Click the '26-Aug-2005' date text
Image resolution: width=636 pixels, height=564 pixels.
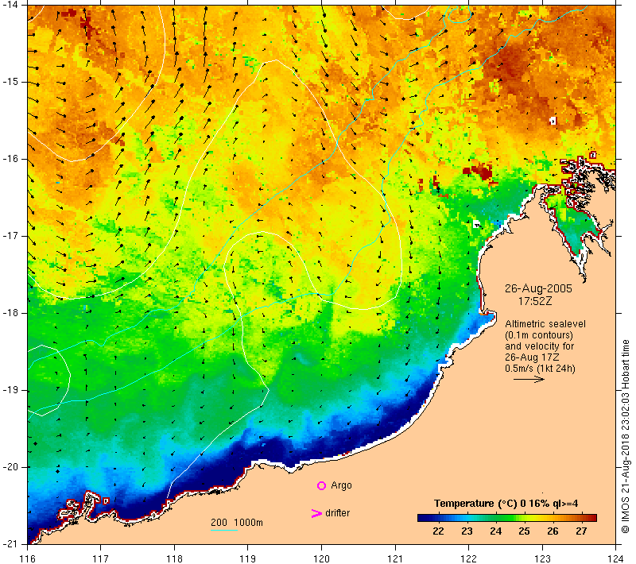(538, 288)
